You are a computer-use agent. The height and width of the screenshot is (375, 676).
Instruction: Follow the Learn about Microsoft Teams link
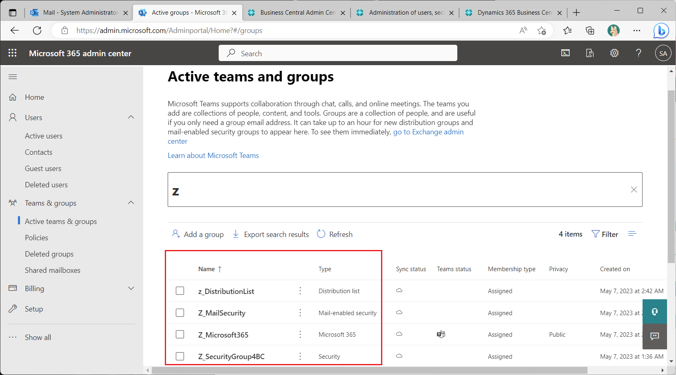coord(213,156)
